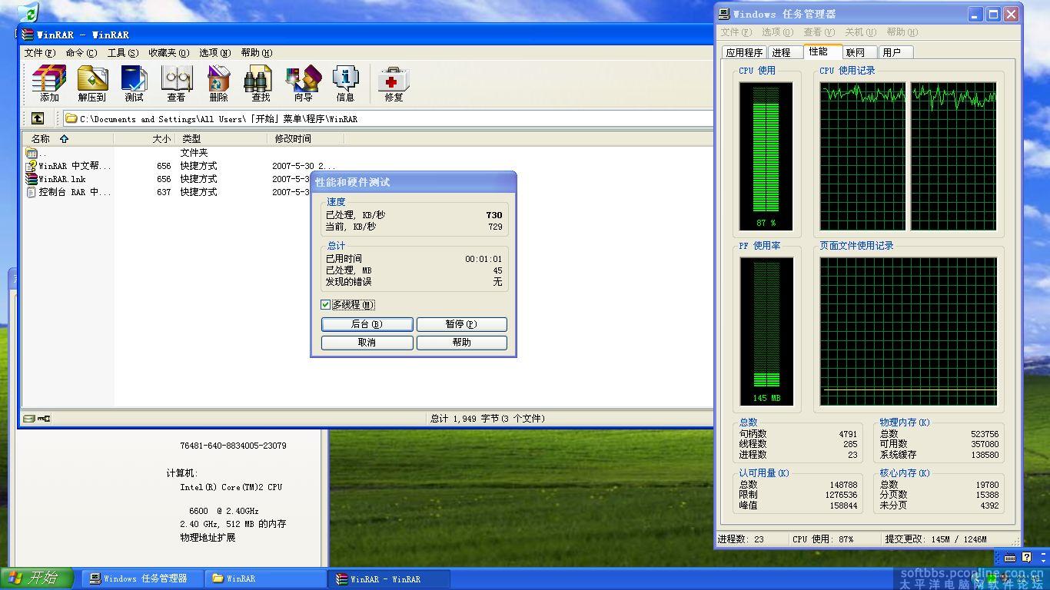Click the '总计 1,949 字节' status bar text
Image resolution: width=1050 pixels, height=590 pixels.
[487, 419]
